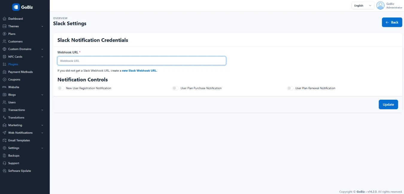Click the GoBiz logo icon
The width and height of the screenshot is (404, 194).
[16, 7]
